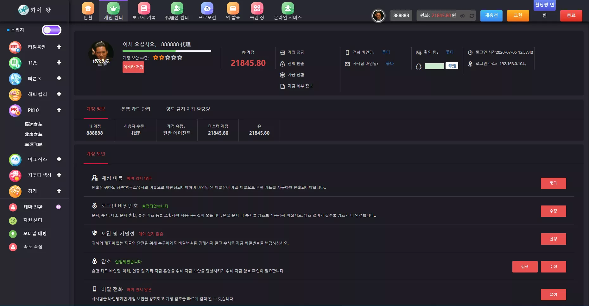The height and width of the screenshot is (306, 589).
Task: Select 北京赛车 under PK10
Action: coord(34,135)
